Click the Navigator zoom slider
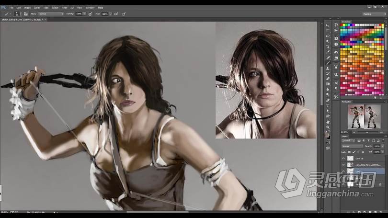The height and width of the screenshot is (218, 388). point(367,132)
